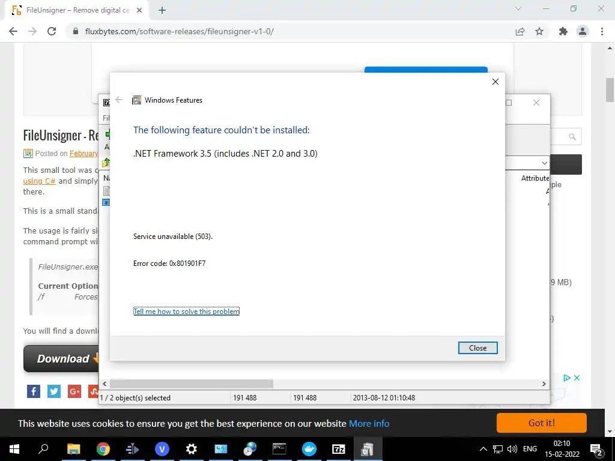
Task: Open File Explorer from taskbar
Action: tap(73, 449)
